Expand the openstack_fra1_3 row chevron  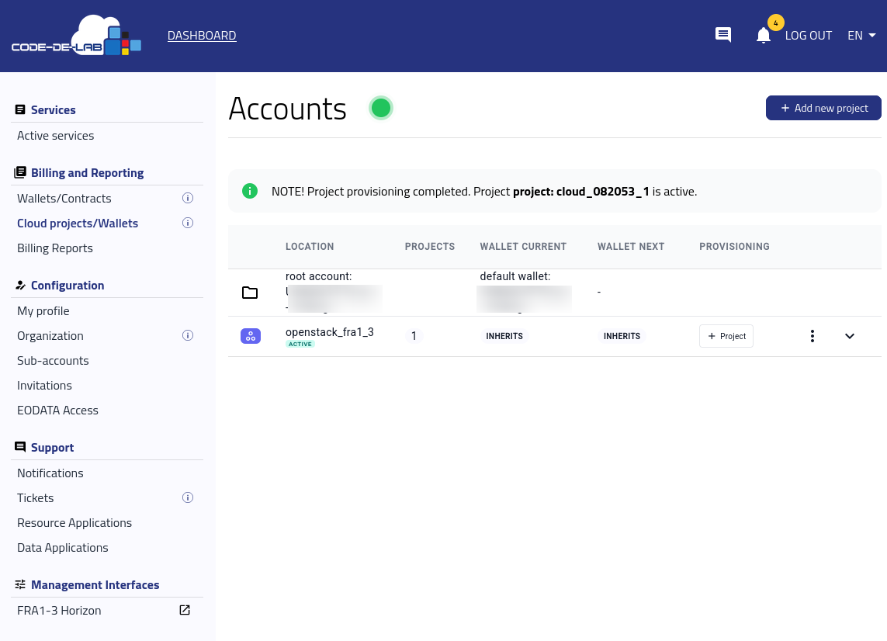[850, 336]
